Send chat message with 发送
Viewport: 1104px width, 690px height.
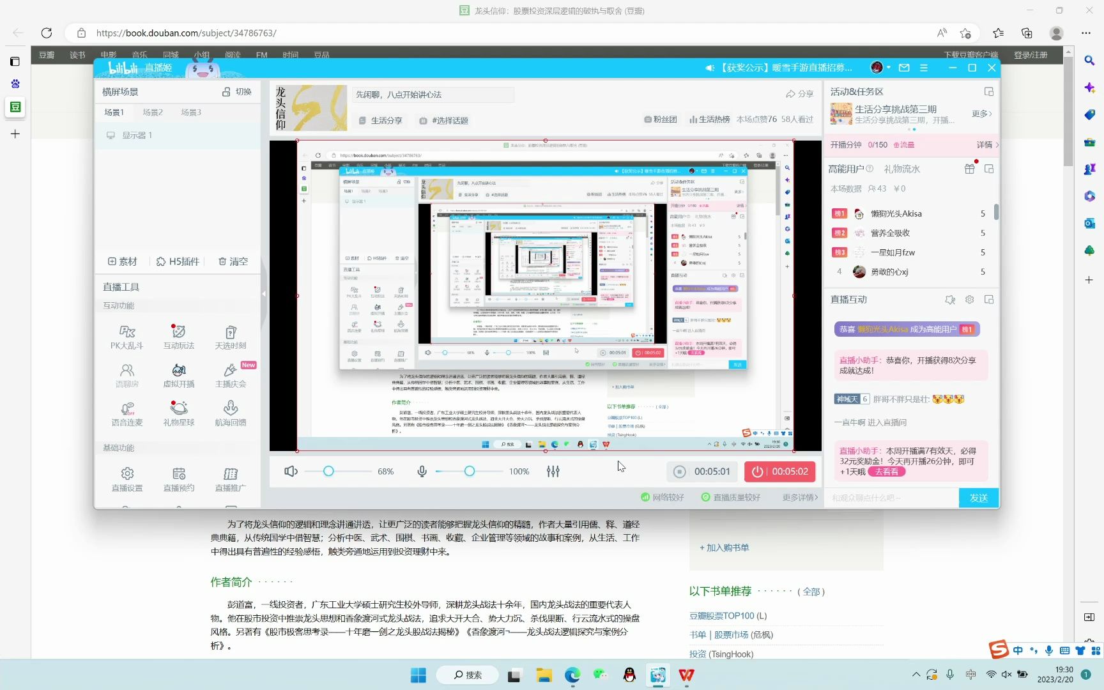pyautogui.click(x=979, y=498)
